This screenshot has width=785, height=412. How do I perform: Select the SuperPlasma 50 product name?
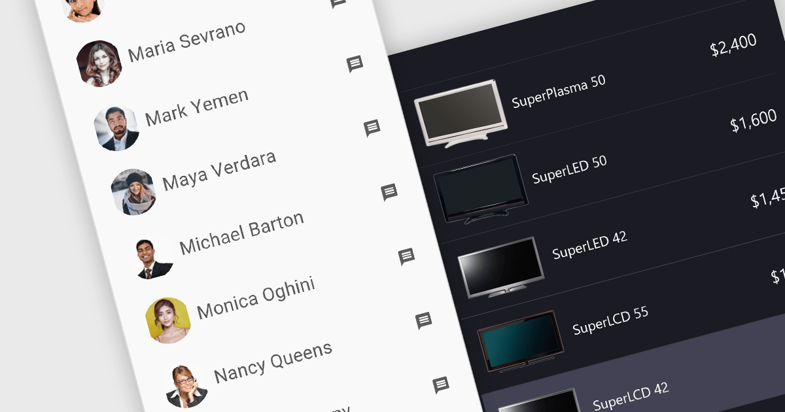click(x=559, y=91)
